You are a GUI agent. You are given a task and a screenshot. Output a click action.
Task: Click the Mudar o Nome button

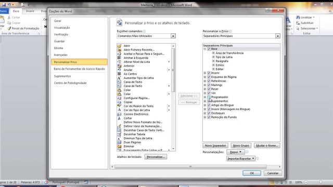click(267, 145)
